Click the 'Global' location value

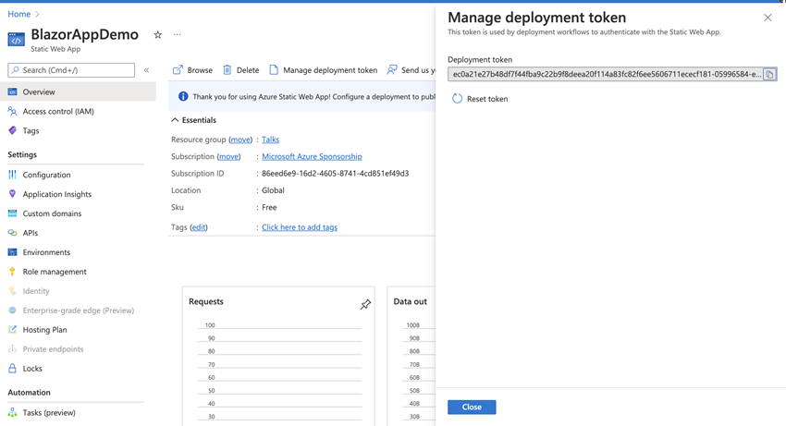pos(273,190)
